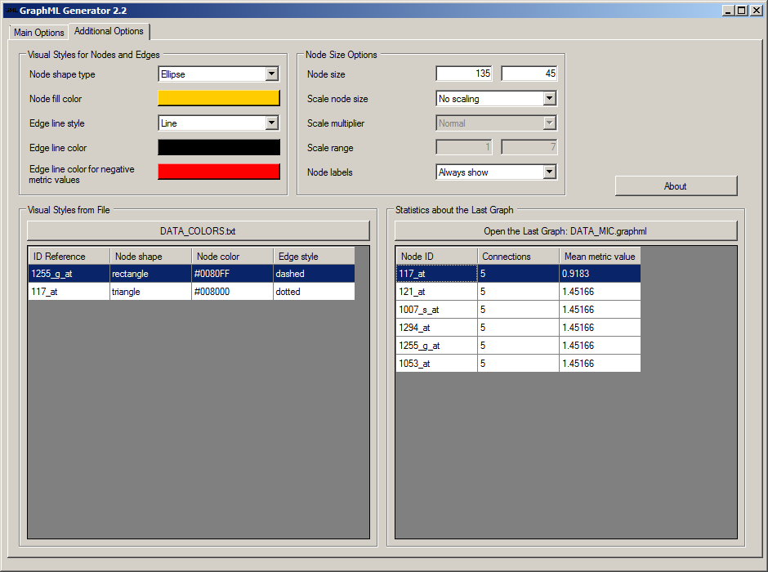The height and width of the screenshot is (572, 768).
Task: Switch to the Main Options tab
Action: [38, 33]
